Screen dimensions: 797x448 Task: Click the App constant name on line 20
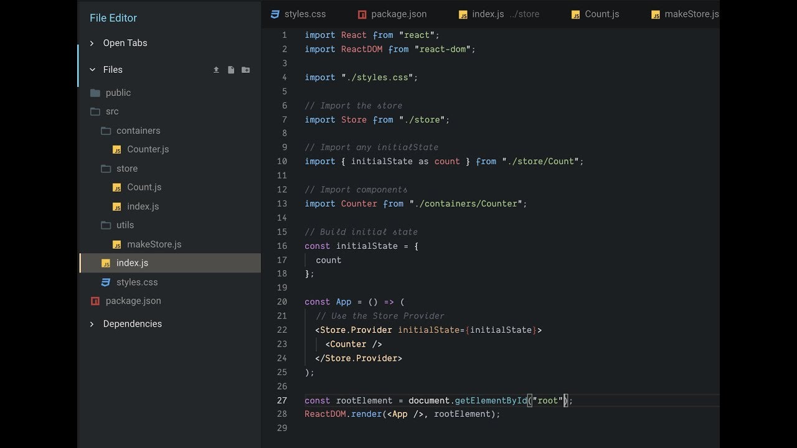point(344,302)
